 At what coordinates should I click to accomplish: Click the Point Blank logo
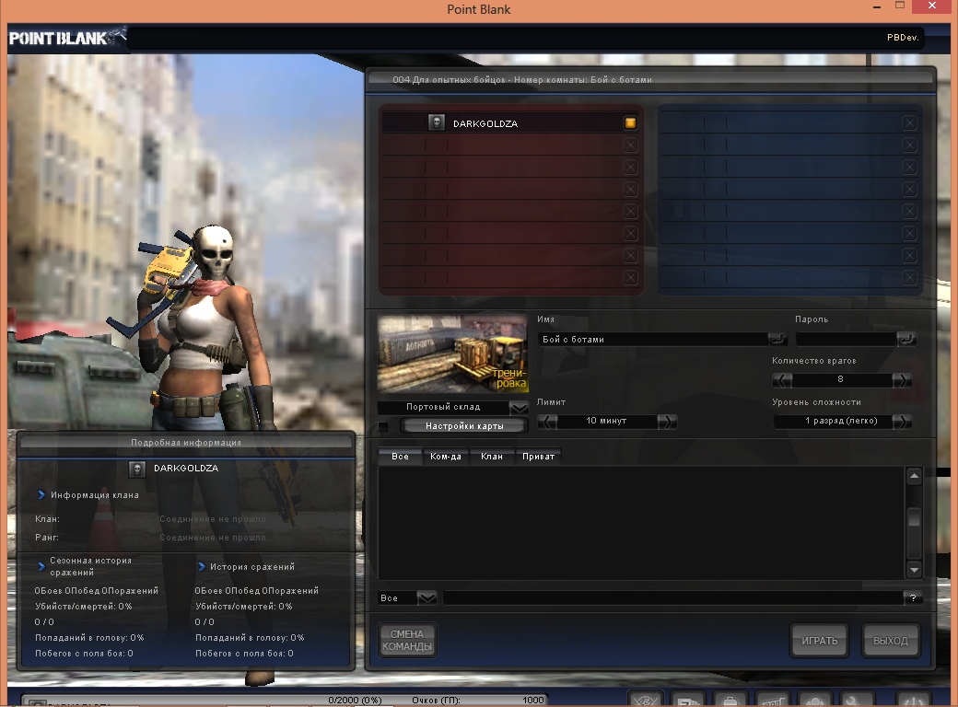click(x=66, y=38)
